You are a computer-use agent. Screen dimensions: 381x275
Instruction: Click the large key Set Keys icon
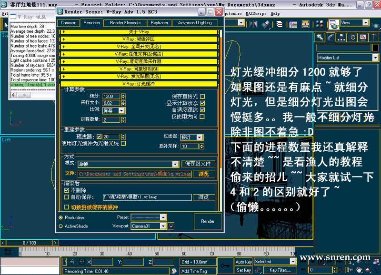(225, 266)
